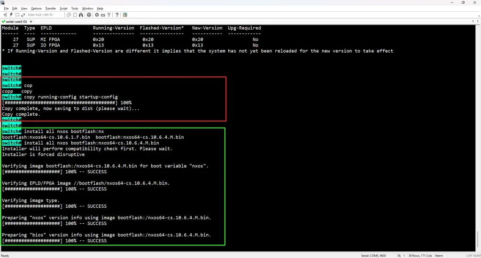Click 'Verifying image type.' line

pyautogui.click(x=31, y=200)
